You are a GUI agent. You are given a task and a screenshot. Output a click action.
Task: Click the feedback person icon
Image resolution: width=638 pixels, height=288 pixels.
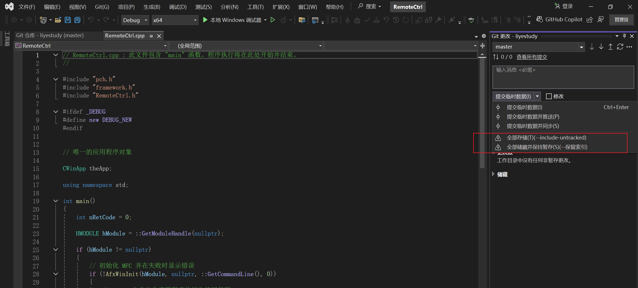(x=600, y=20)
